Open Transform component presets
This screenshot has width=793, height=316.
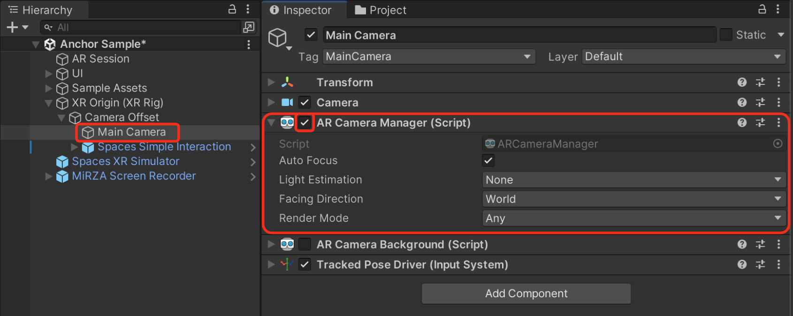(x=761, y=83)
